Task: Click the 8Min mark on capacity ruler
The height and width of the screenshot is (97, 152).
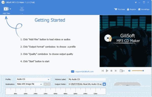Action: point(16,93)
